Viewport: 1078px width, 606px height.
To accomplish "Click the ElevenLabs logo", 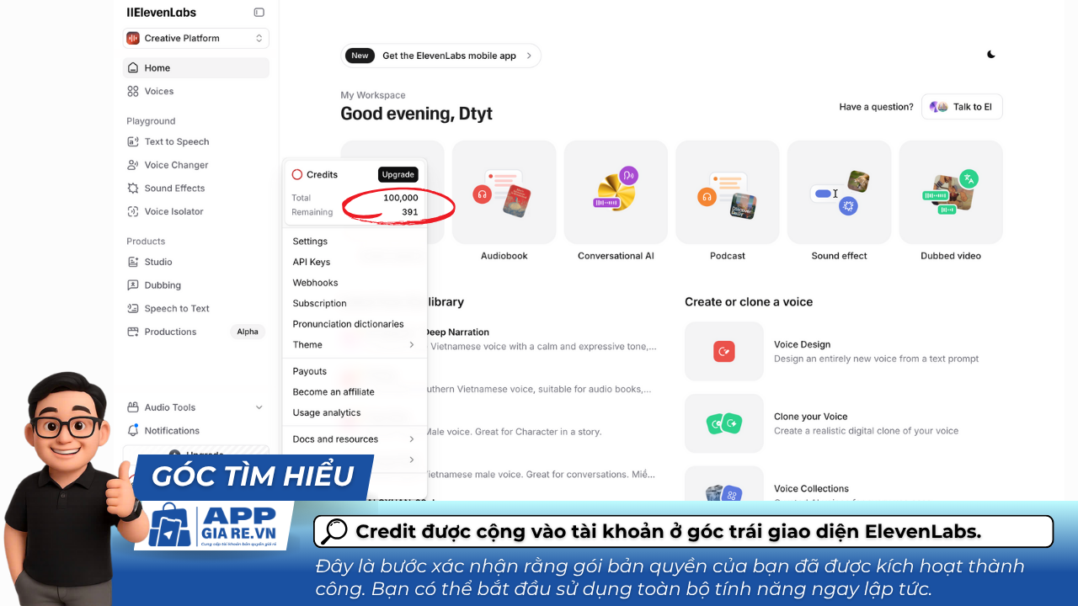I will pos(161,13).
